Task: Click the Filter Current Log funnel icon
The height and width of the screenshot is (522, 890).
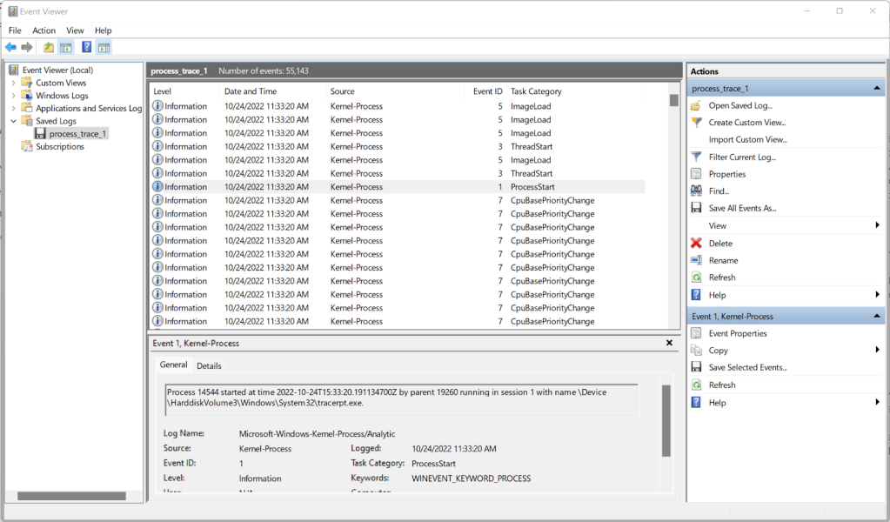Action: (x=696, y=157)
